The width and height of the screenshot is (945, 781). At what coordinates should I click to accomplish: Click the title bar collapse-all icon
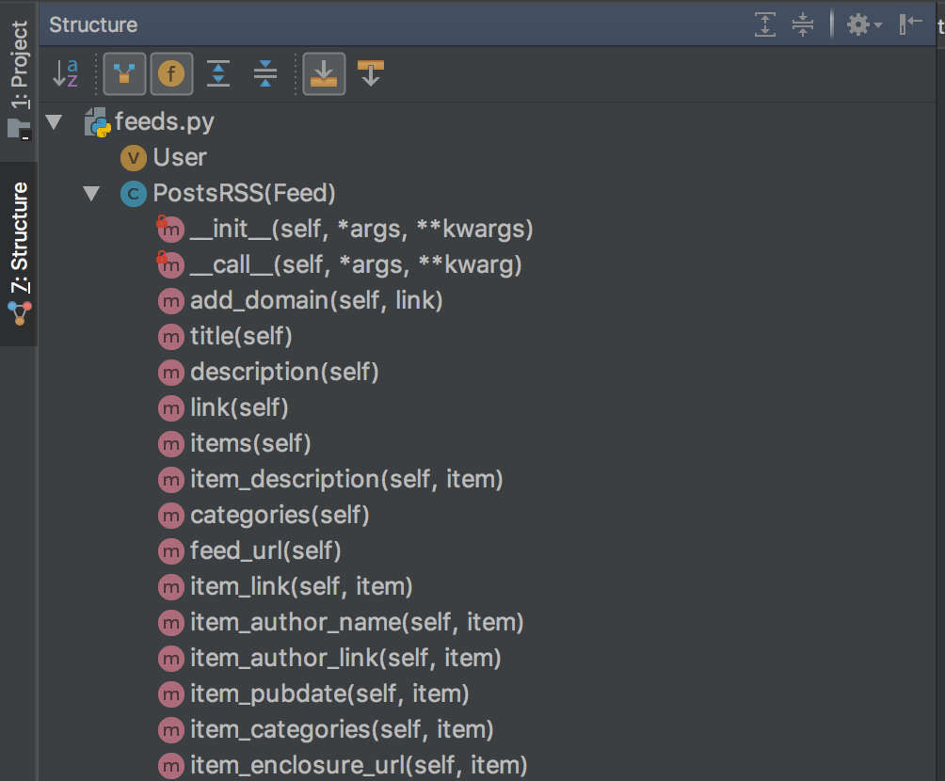(x=802, y=24)
